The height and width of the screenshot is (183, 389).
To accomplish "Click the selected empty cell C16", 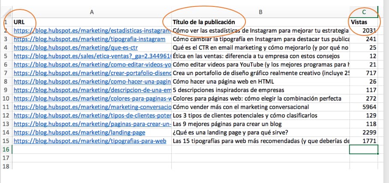I will [364, 150].
